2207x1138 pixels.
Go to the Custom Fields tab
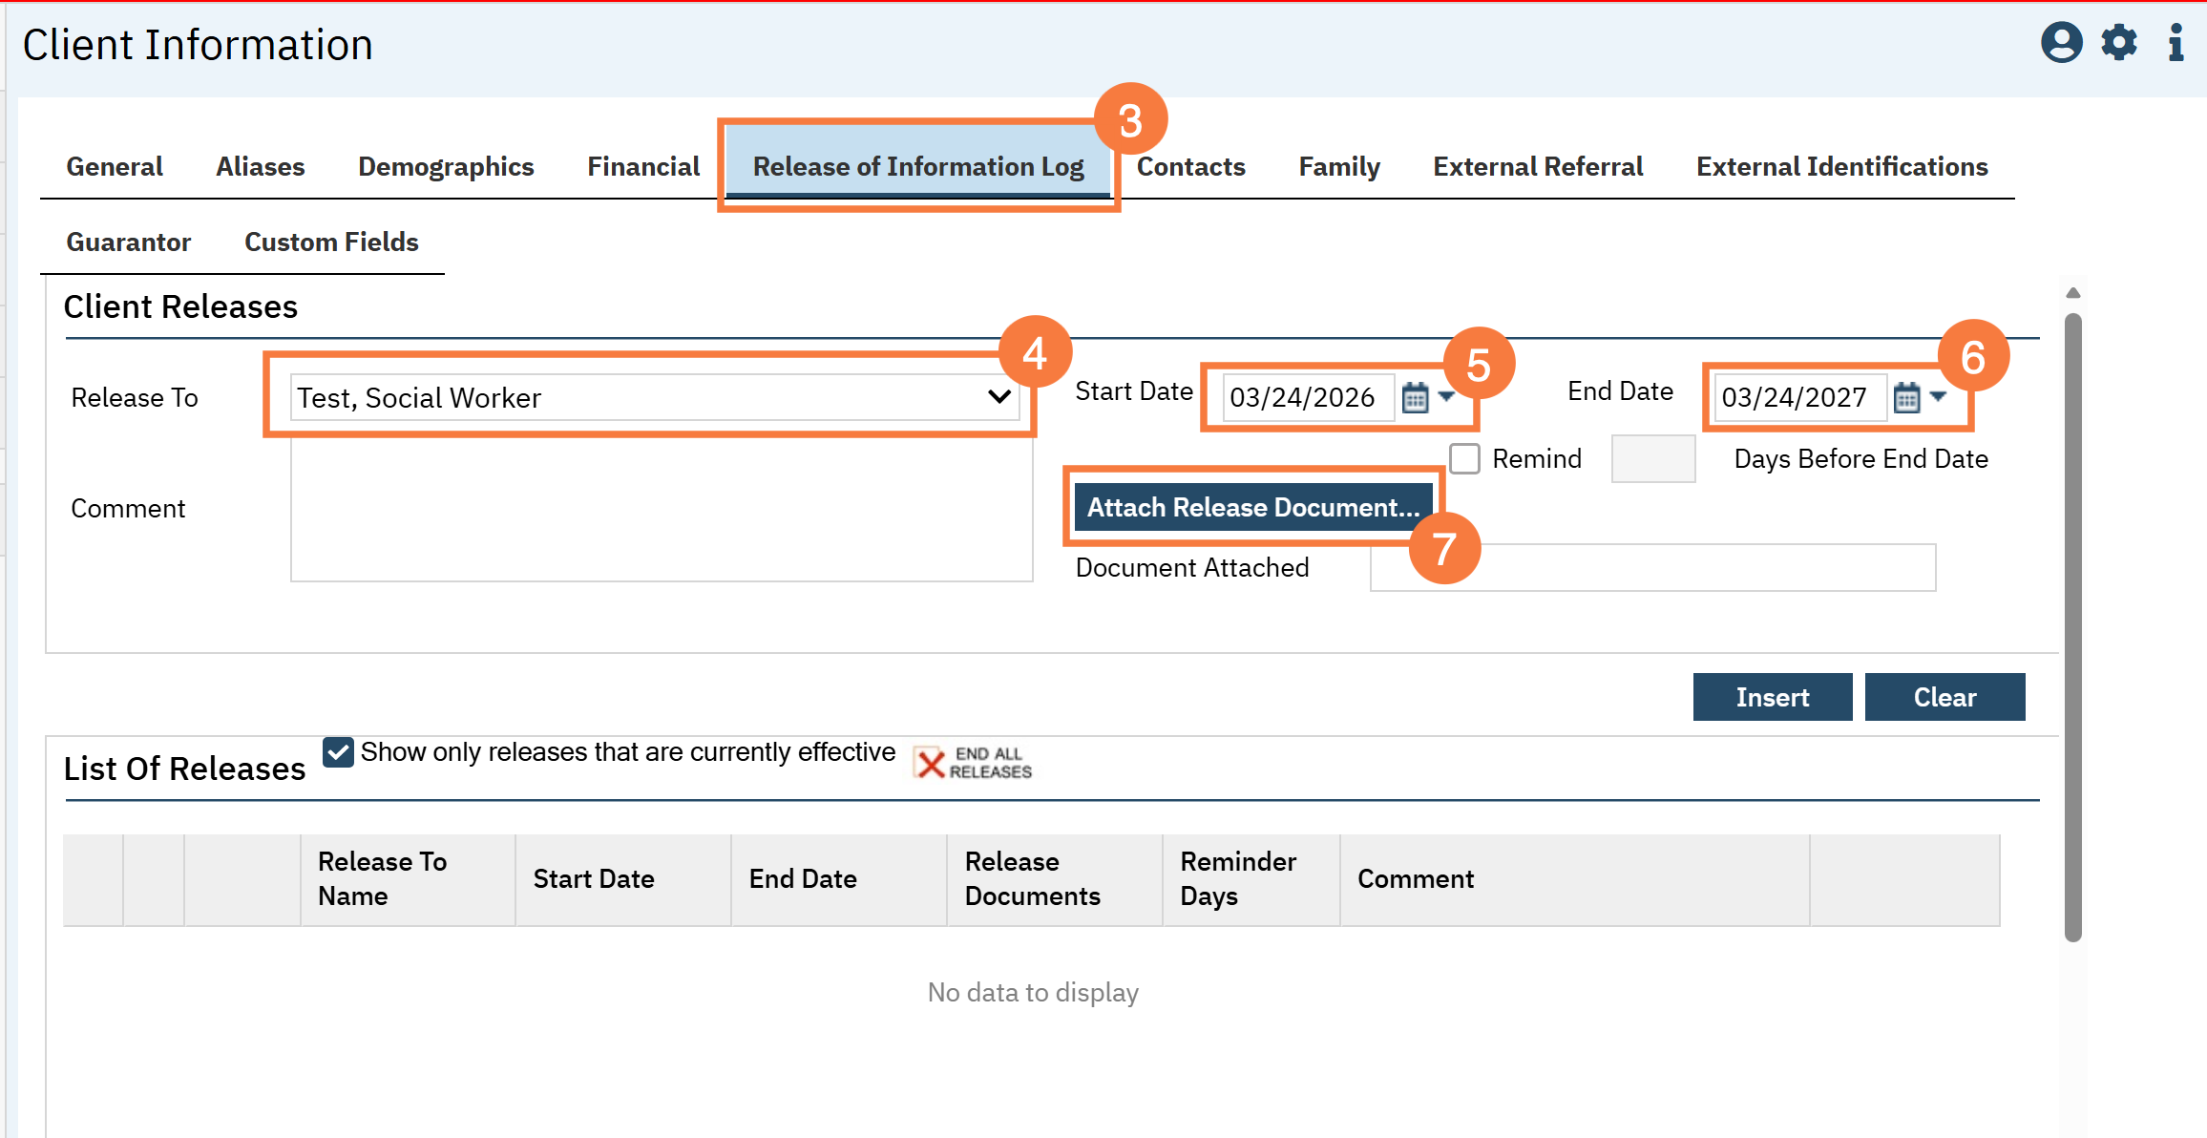(331, 242)
